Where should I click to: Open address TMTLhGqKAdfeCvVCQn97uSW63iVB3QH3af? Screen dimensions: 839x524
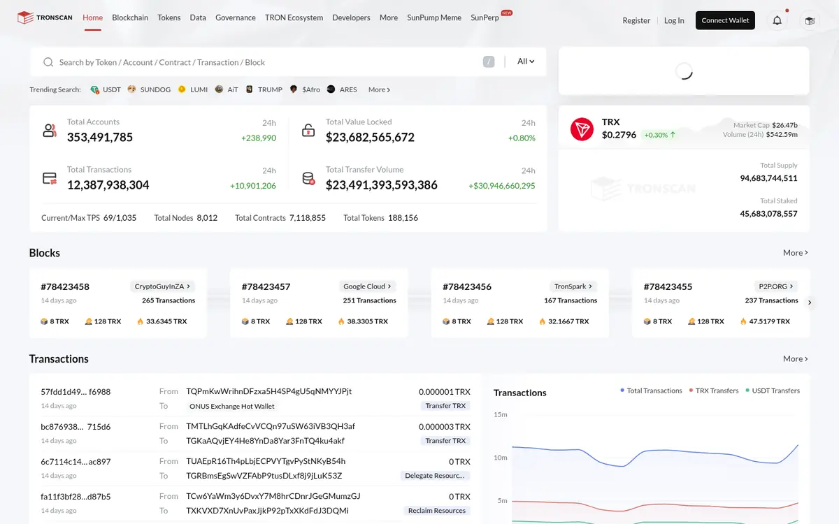(x=271, y=426)
